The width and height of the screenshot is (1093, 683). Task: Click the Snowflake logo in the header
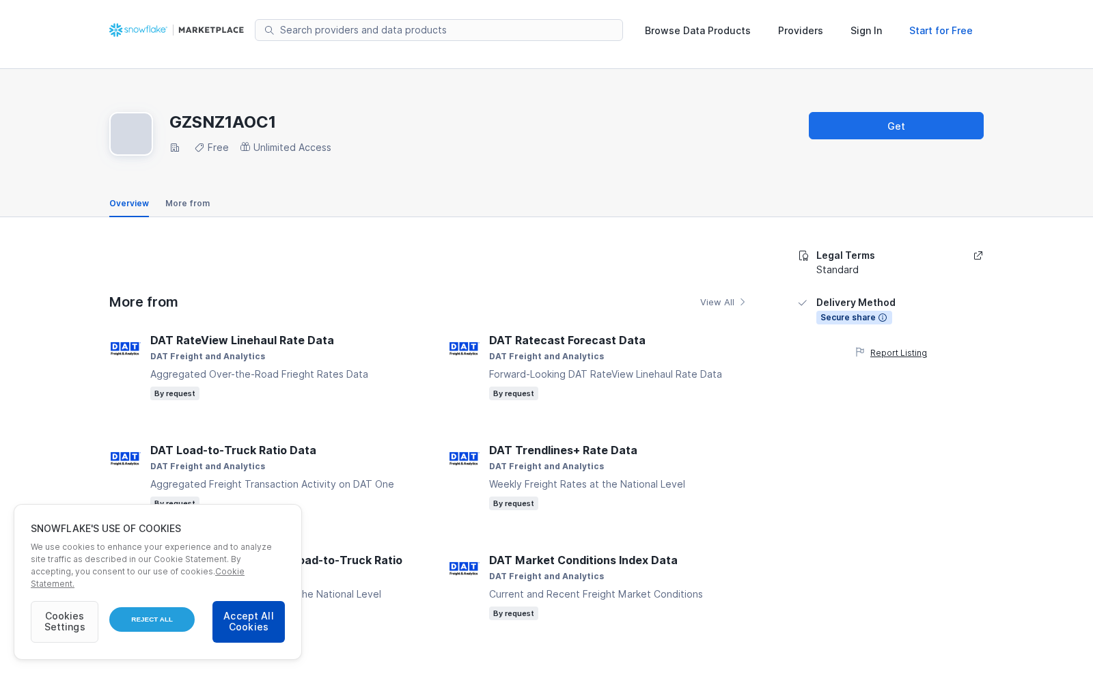pyautogui.click(x=138, y=30)
